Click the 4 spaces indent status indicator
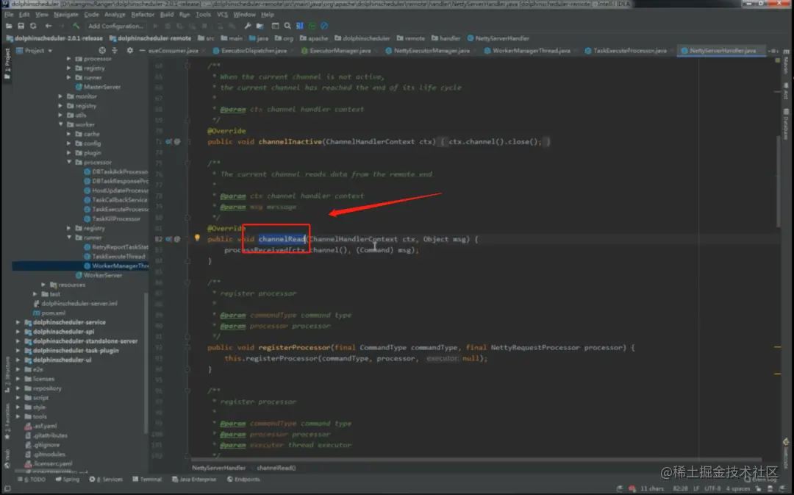794x495 pixels. [x=737, y=488]
